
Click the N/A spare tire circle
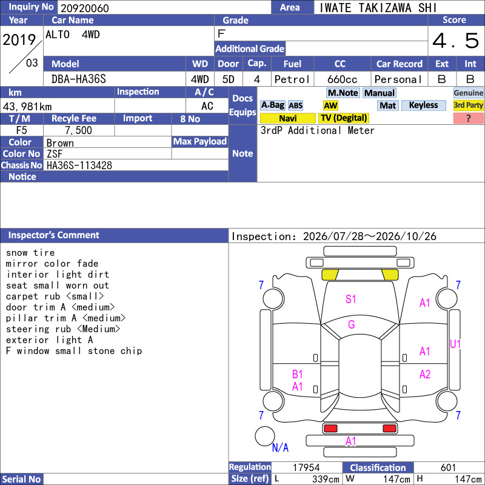pos(265,436)
